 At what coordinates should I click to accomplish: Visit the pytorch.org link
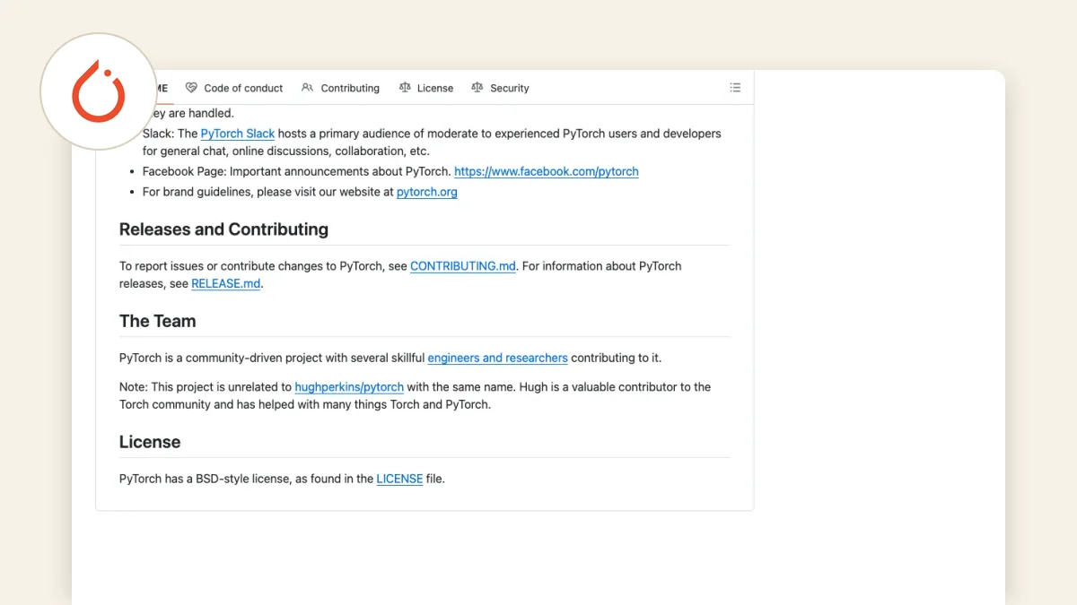427,192
